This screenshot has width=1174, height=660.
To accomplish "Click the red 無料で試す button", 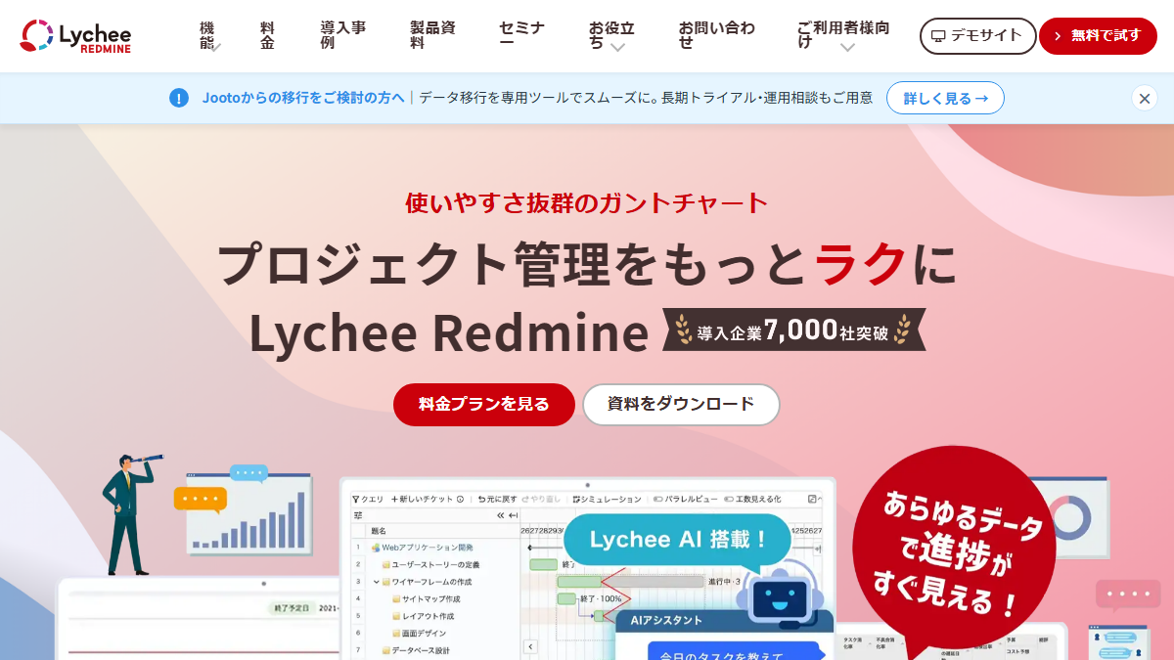I will 1098,36.
